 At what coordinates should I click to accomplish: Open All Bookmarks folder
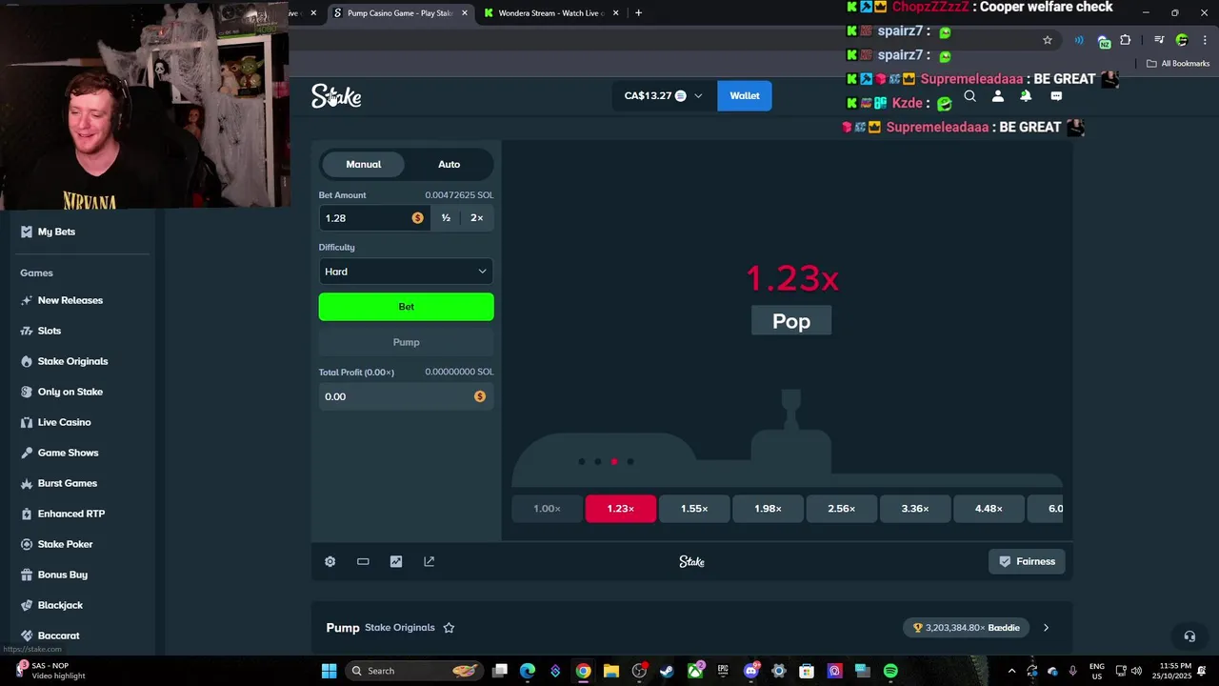(1178, 64)
